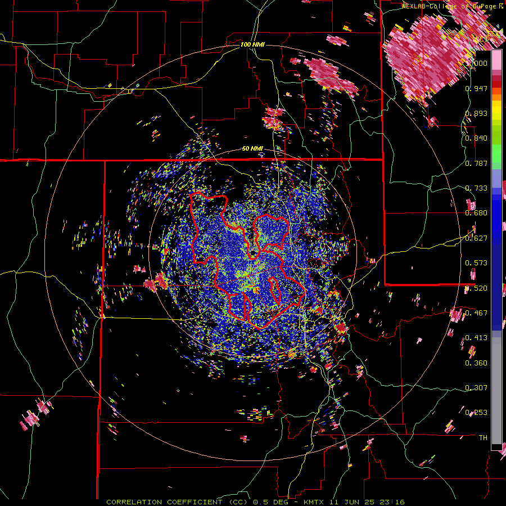
Task: Click the 1.000 value on the color scale
Action: [x=476, y=63]
